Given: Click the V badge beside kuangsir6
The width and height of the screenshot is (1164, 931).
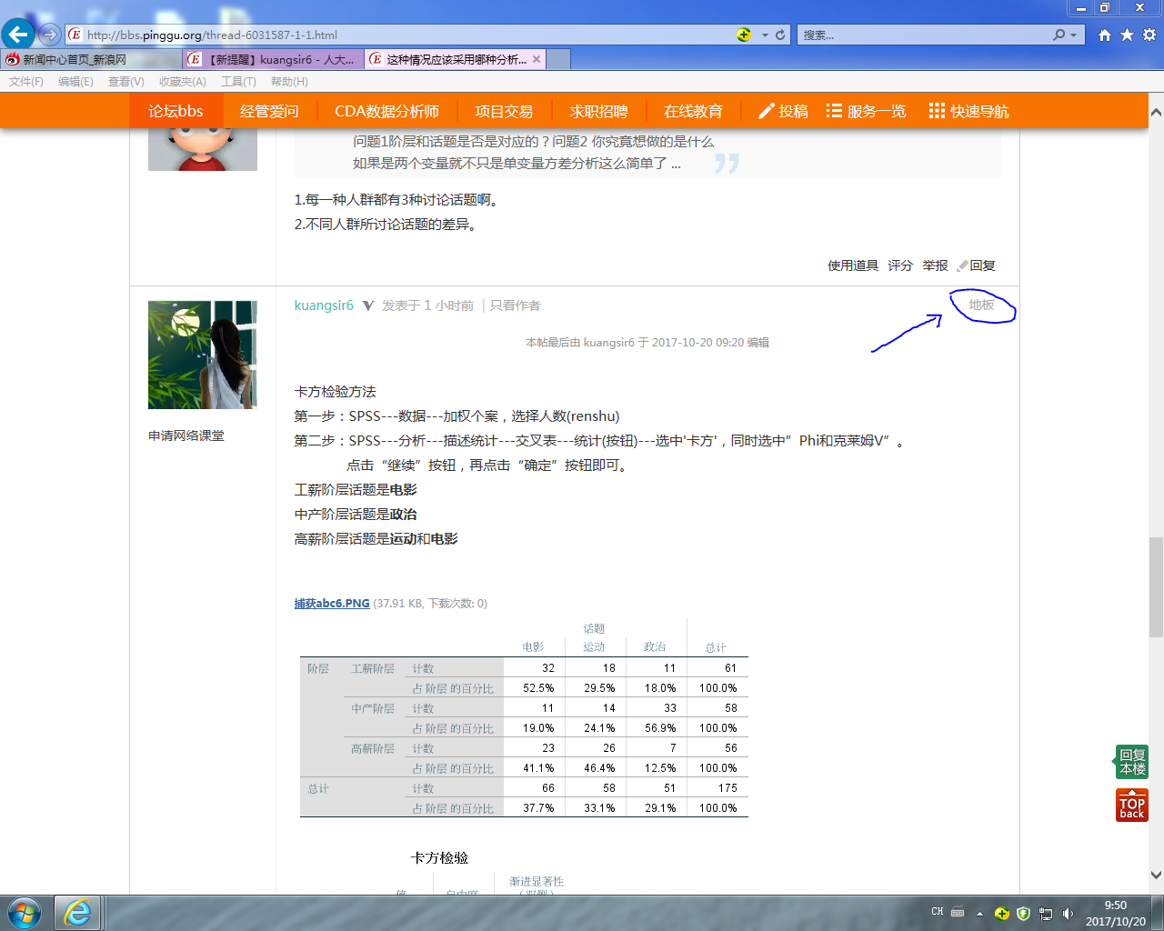Looking at the screenshot, I should point(368,305).
